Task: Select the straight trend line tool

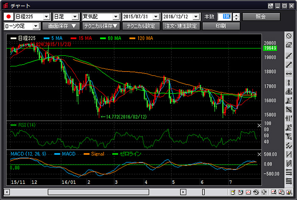Action: (x=289, y=65)
